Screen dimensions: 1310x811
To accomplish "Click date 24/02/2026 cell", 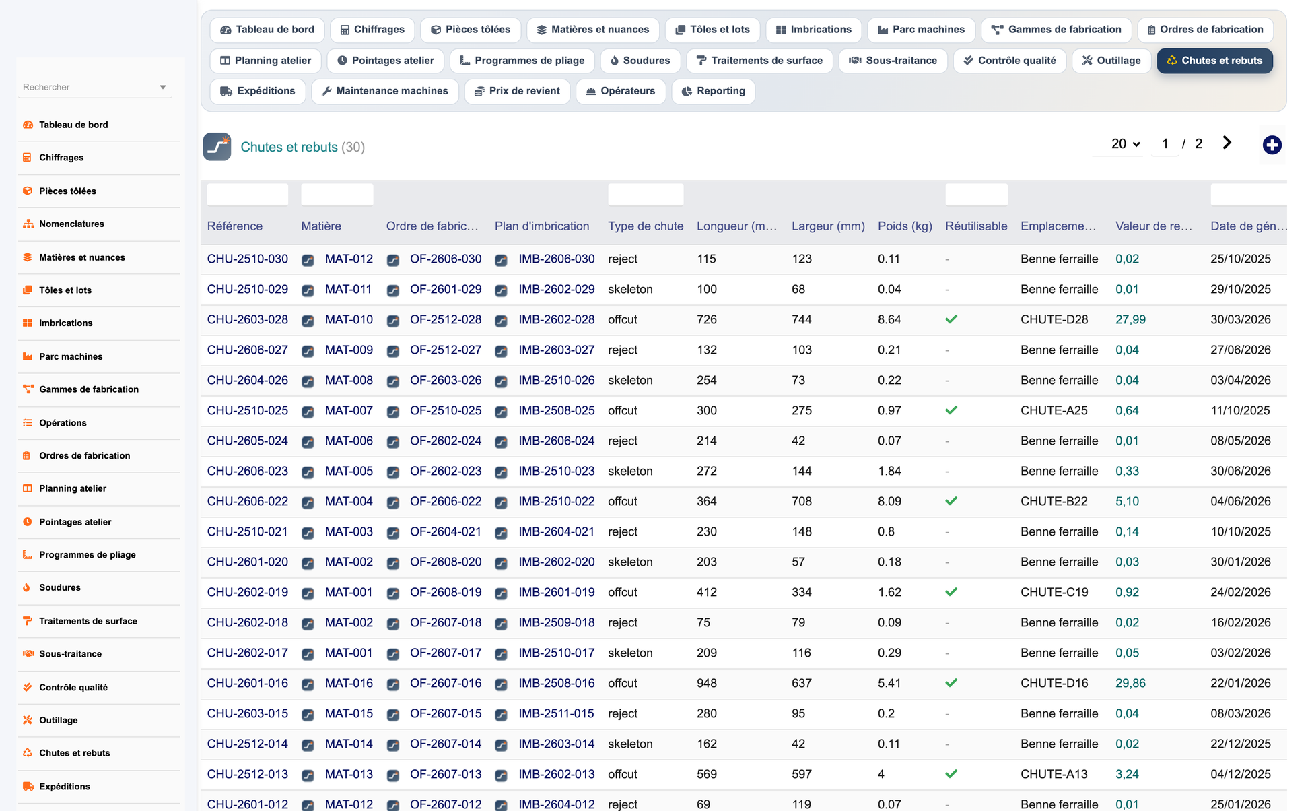I will (1241, 592).
